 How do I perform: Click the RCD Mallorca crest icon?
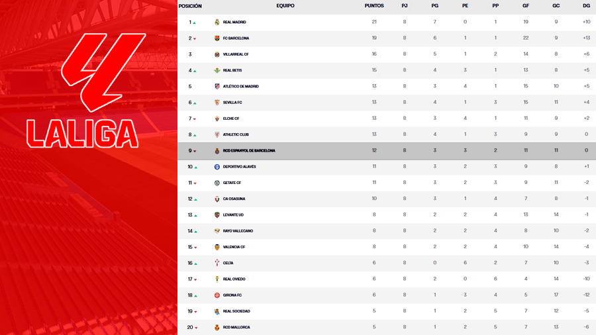[217, 327]
